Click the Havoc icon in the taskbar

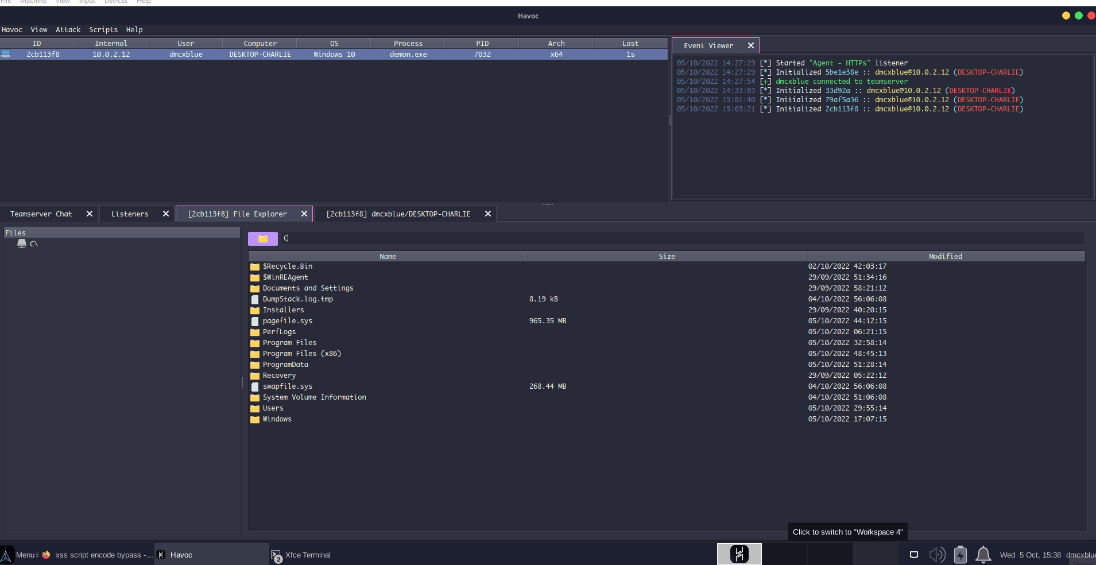pos(161,555)
